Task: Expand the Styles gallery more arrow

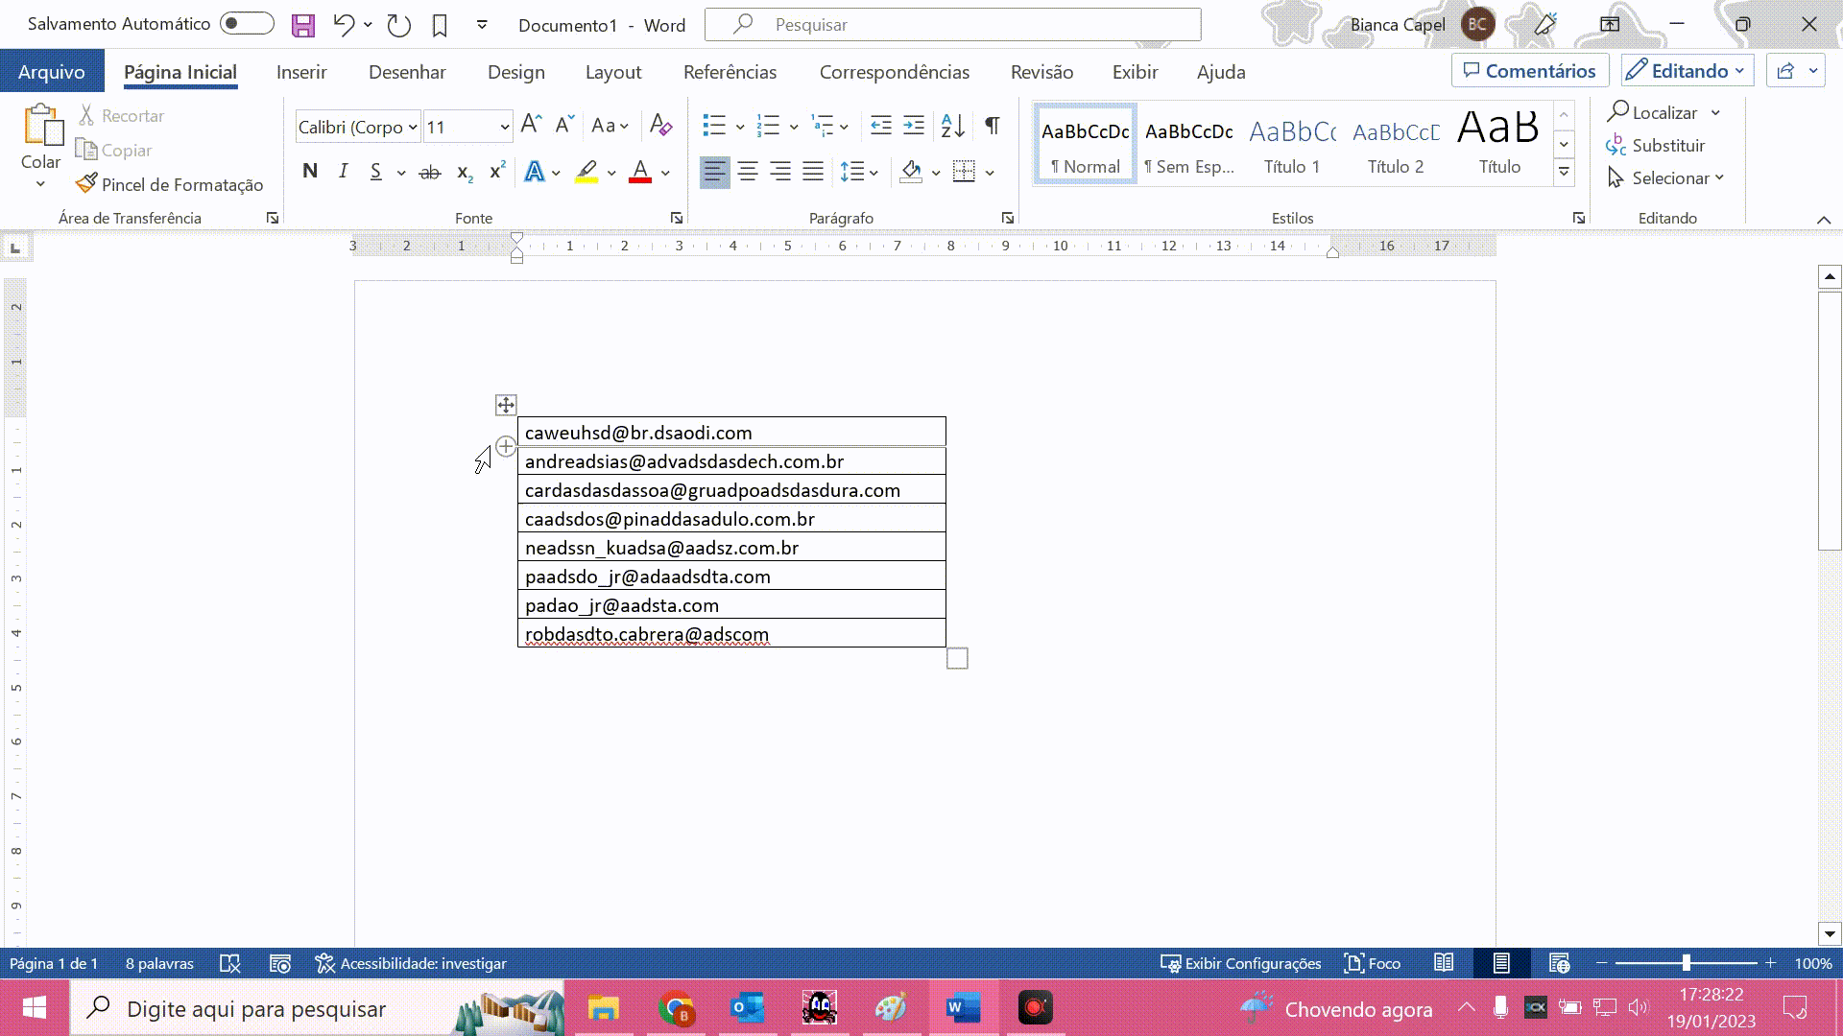Action: click(x=1564, y=172)
